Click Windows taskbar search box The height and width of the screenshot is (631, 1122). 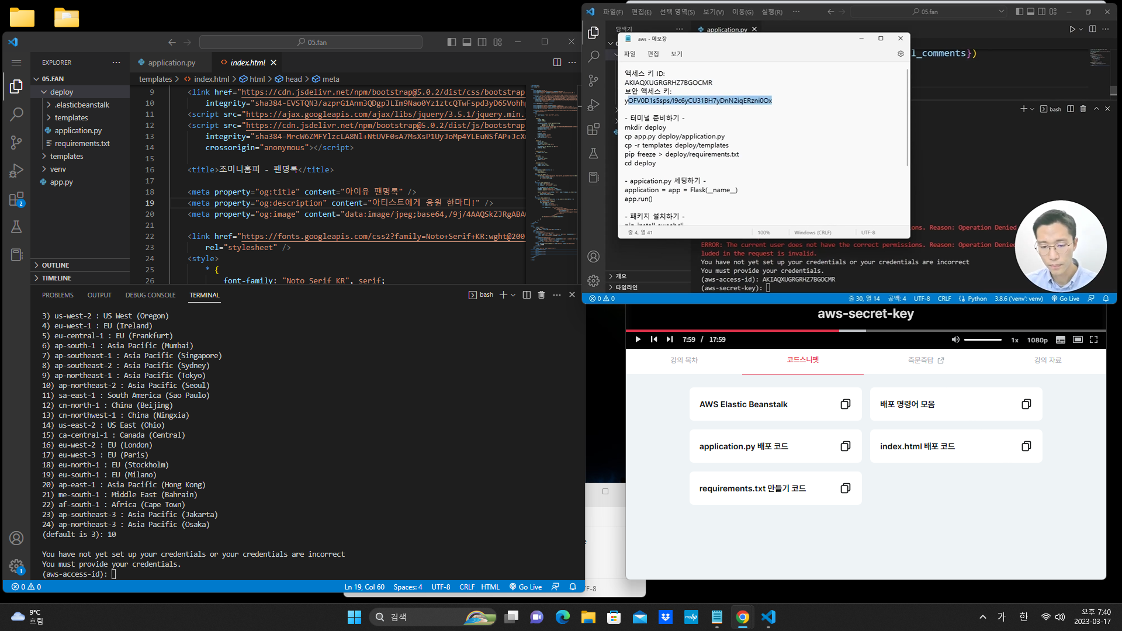point(433,617)
